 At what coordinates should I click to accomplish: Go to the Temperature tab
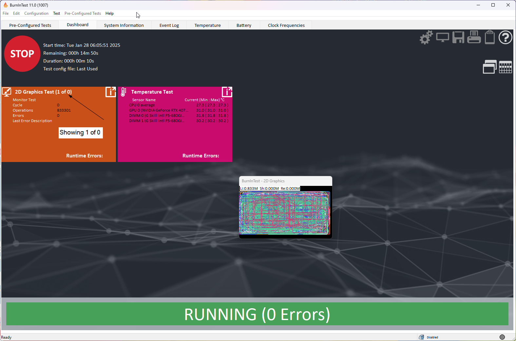point(207,25)
